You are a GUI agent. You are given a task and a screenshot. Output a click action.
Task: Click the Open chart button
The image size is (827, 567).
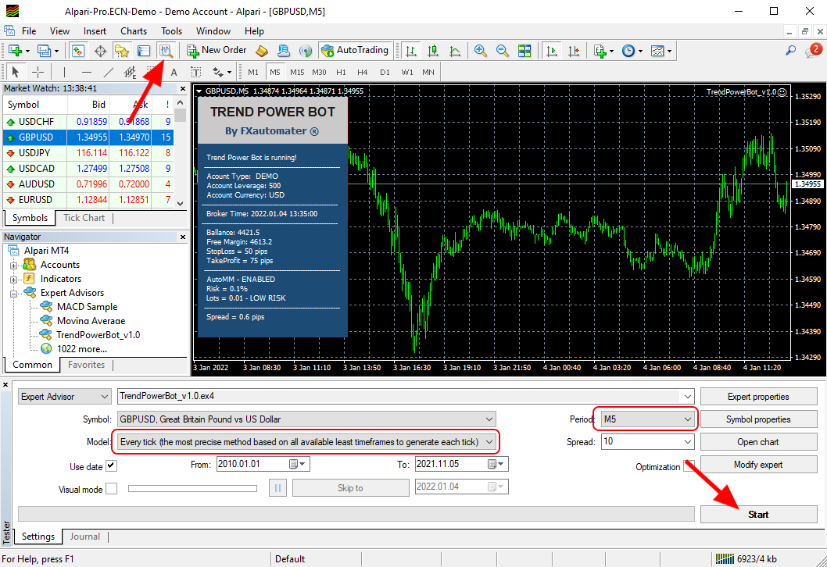pyautogui.click(x=758, y=442)
